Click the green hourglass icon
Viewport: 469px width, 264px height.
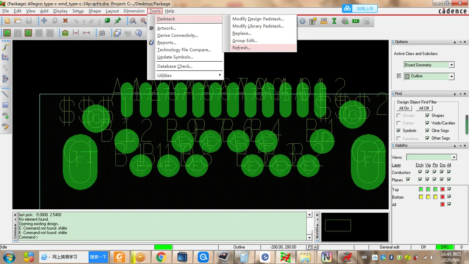point(334,21)
